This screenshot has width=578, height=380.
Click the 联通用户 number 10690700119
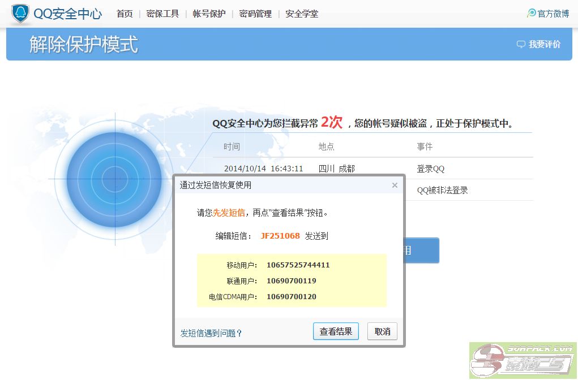point(292,280)
